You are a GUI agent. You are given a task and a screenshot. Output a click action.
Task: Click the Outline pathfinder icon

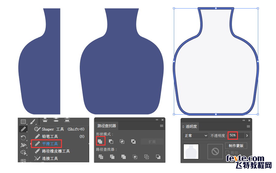147,157
